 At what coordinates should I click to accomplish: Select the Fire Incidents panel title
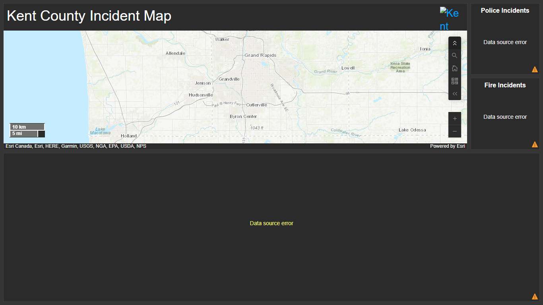click(x=505, y=85)
